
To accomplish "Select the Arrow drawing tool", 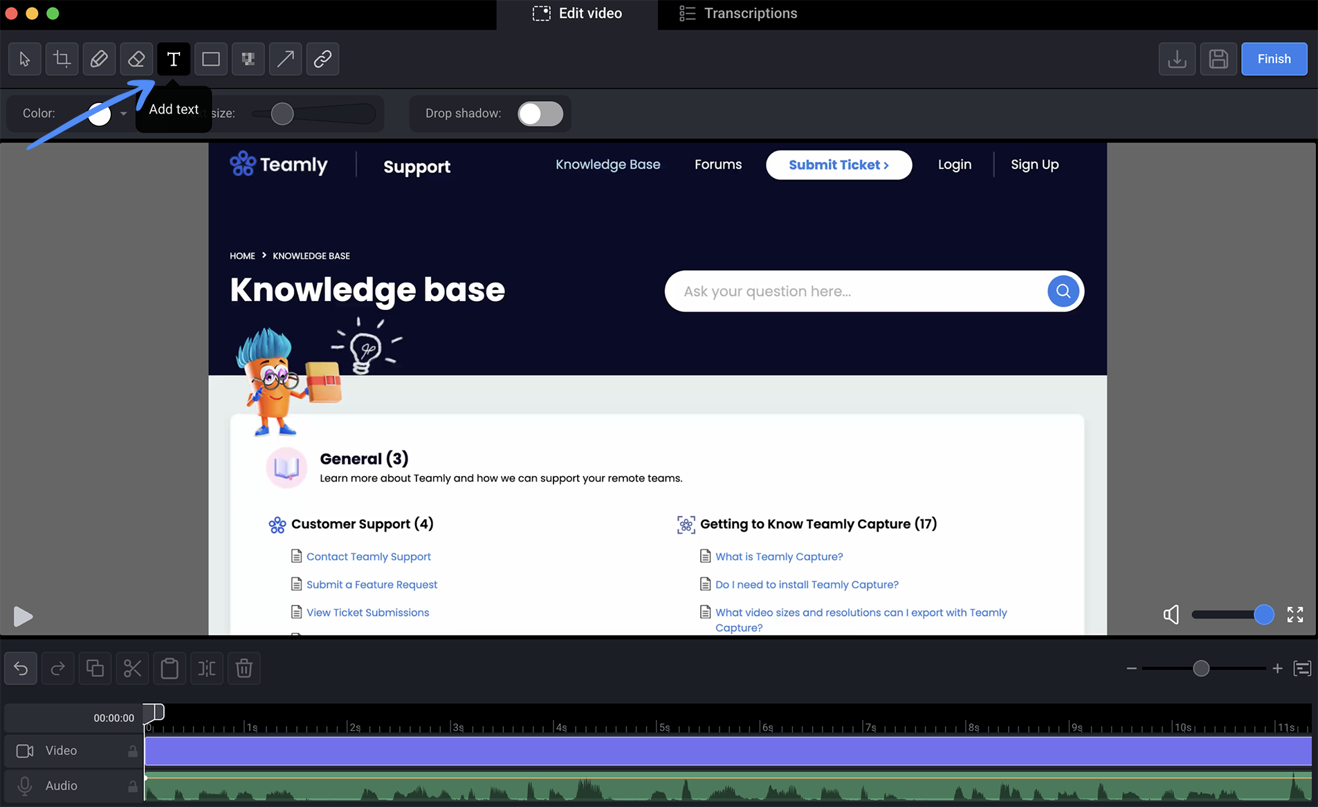I will coord(285,59).
